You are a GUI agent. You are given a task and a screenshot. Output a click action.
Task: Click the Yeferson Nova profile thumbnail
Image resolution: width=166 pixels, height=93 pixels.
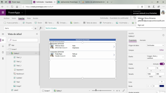[x=52, y=47]
